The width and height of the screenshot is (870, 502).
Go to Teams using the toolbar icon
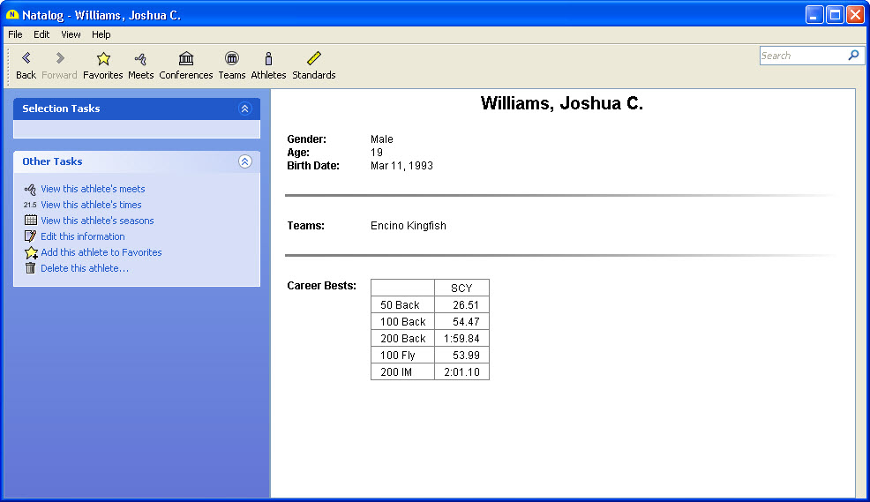(x=232, y=59)
